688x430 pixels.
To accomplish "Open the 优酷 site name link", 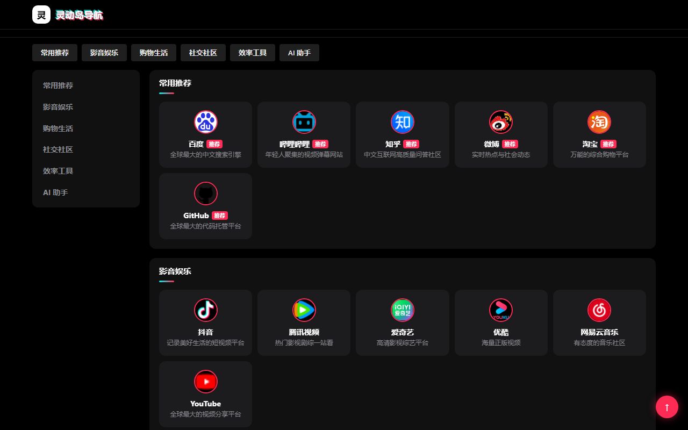I will [501, 332].
